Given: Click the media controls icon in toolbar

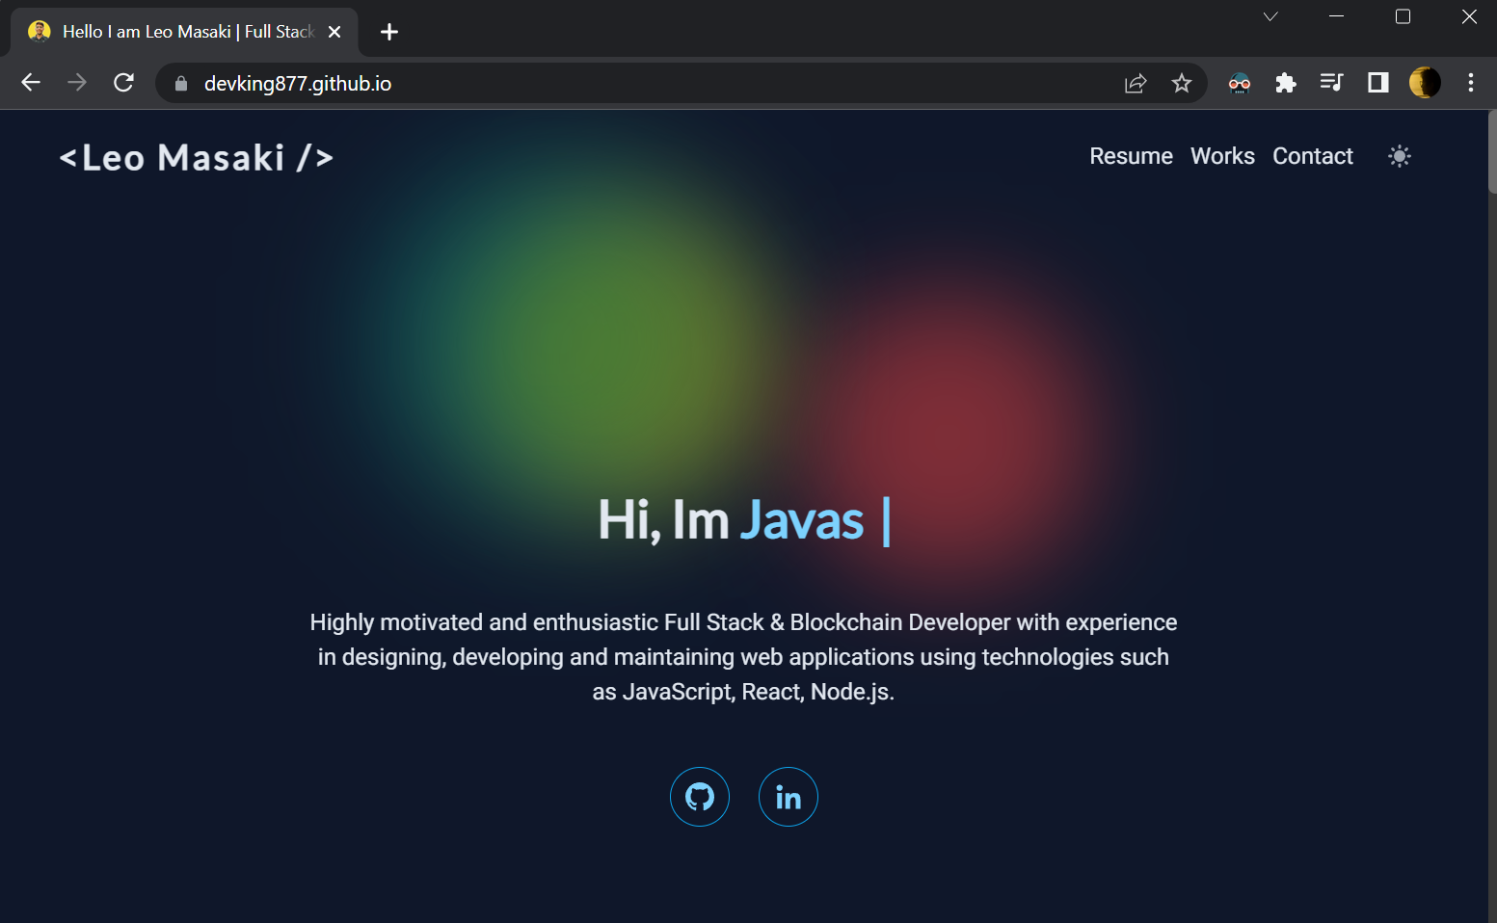Looking at the screenshot, I should 1331,83.
